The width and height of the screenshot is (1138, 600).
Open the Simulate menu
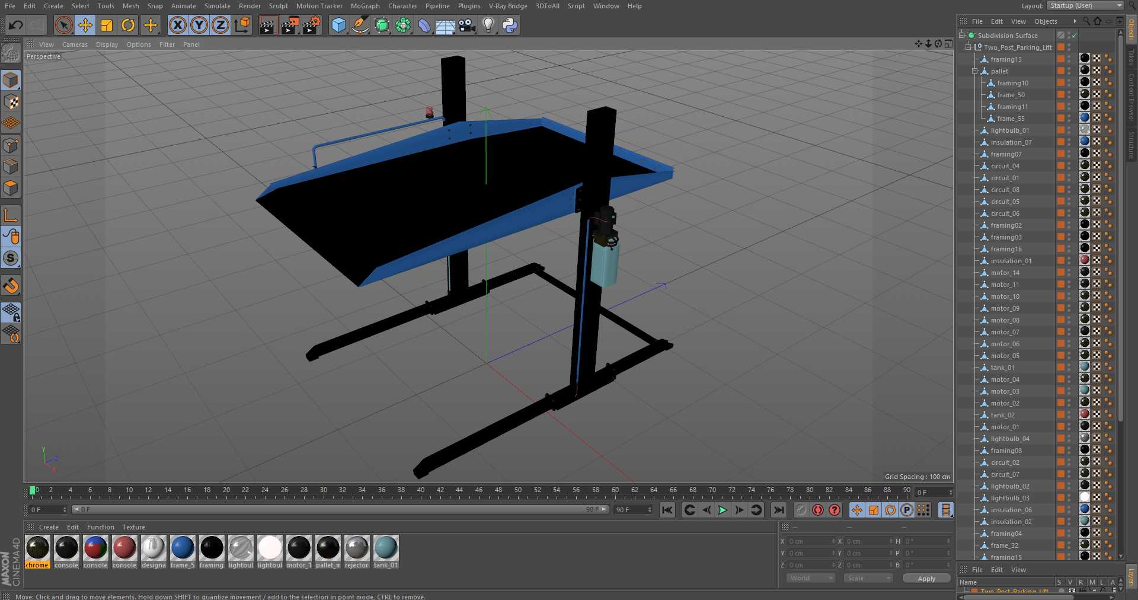pos(218,6)
